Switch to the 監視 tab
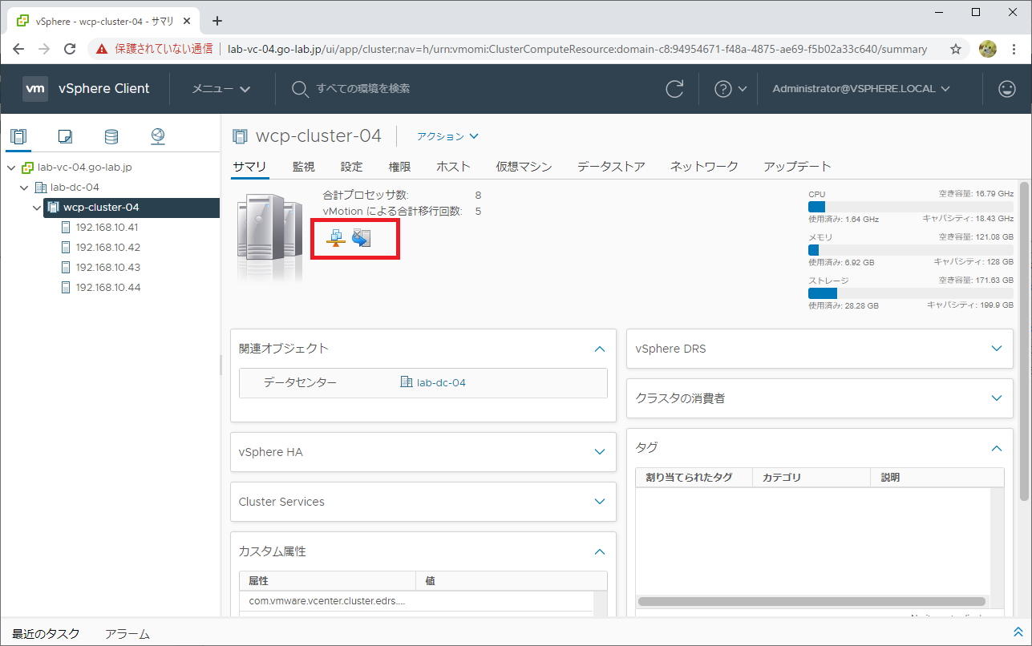1032x646 pixels. pyautogui.click(x=304, y=167)
